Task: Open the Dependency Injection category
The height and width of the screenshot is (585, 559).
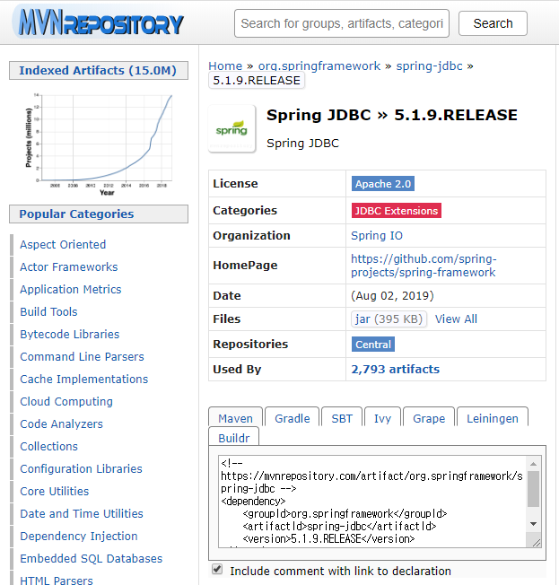Action: (x=79, y=537)
